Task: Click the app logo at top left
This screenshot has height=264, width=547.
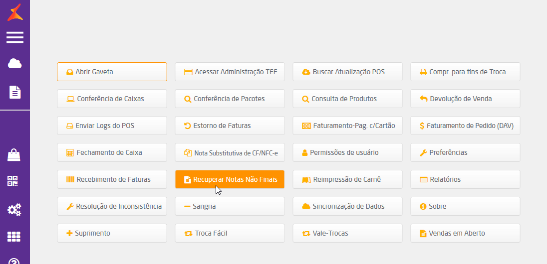Action: pos(15,11)
